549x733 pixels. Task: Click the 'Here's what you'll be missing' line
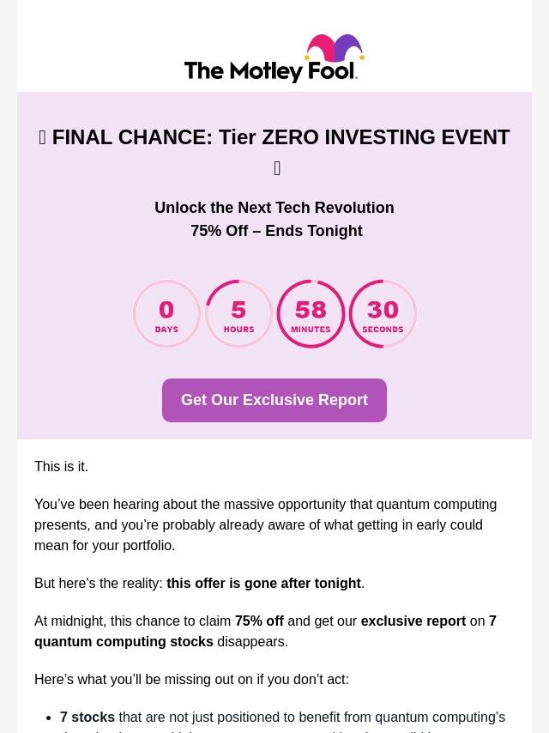[191, 679]
